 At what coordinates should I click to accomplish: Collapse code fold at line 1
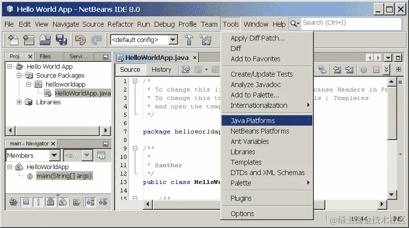(135, 81)
